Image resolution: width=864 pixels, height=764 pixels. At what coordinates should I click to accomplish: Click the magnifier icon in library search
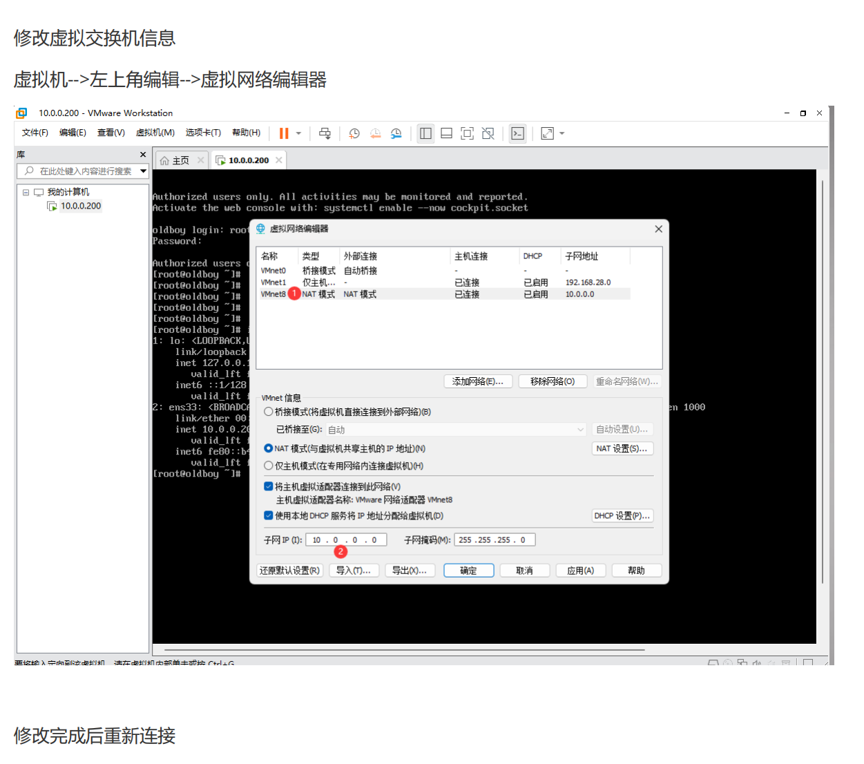[29, 171]
